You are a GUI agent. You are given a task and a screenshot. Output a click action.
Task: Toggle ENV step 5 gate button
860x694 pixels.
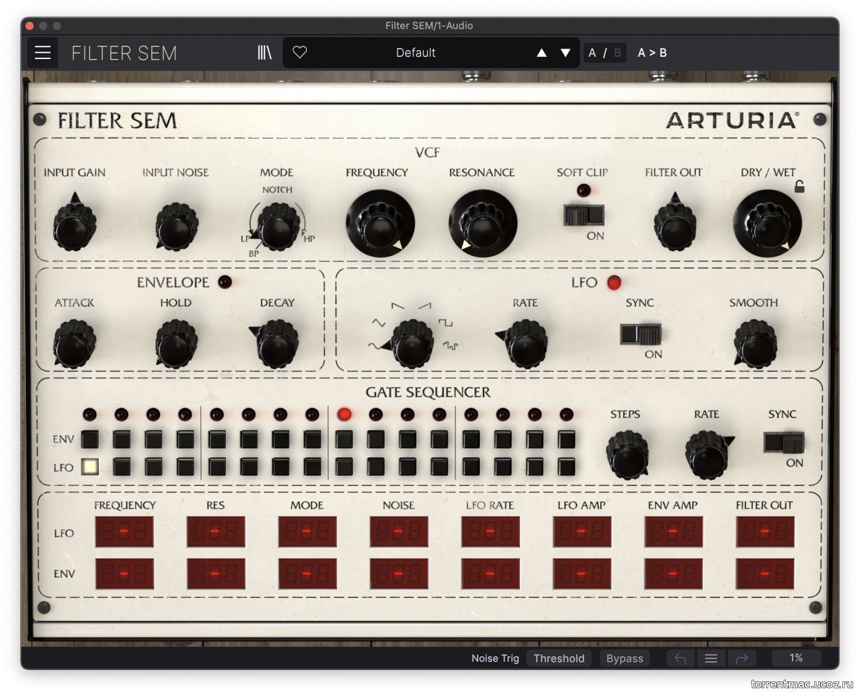217,439
